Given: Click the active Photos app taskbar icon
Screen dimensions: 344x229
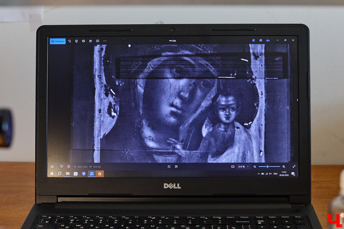Looking at the screenshot, I should pos(92,173).
